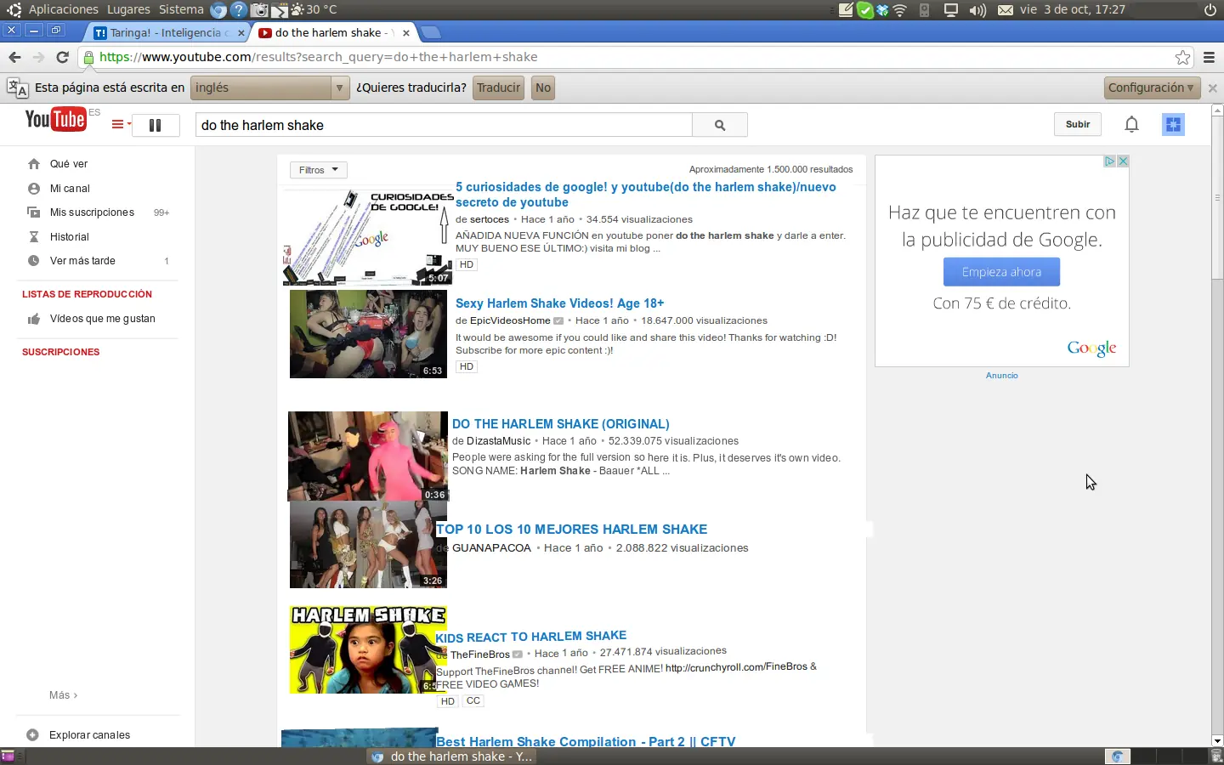Click the translate icon in the translation bar

pyautogui.click(x=17, y=88)
